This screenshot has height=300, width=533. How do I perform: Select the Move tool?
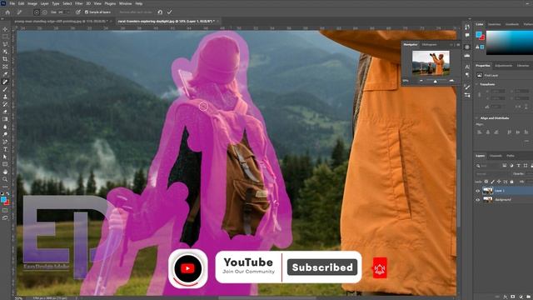point(5,29)
